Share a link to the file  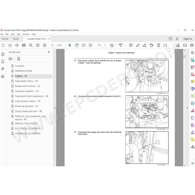click(178, 45)
